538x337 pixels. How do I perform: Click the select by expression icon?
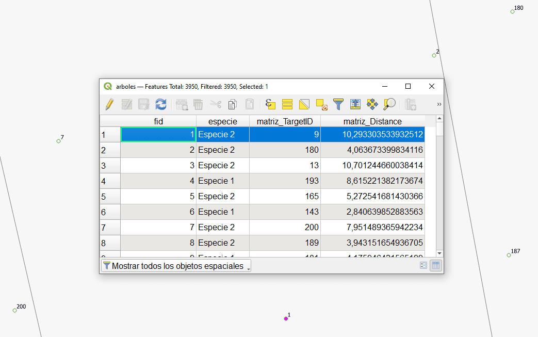click(270, 104)
